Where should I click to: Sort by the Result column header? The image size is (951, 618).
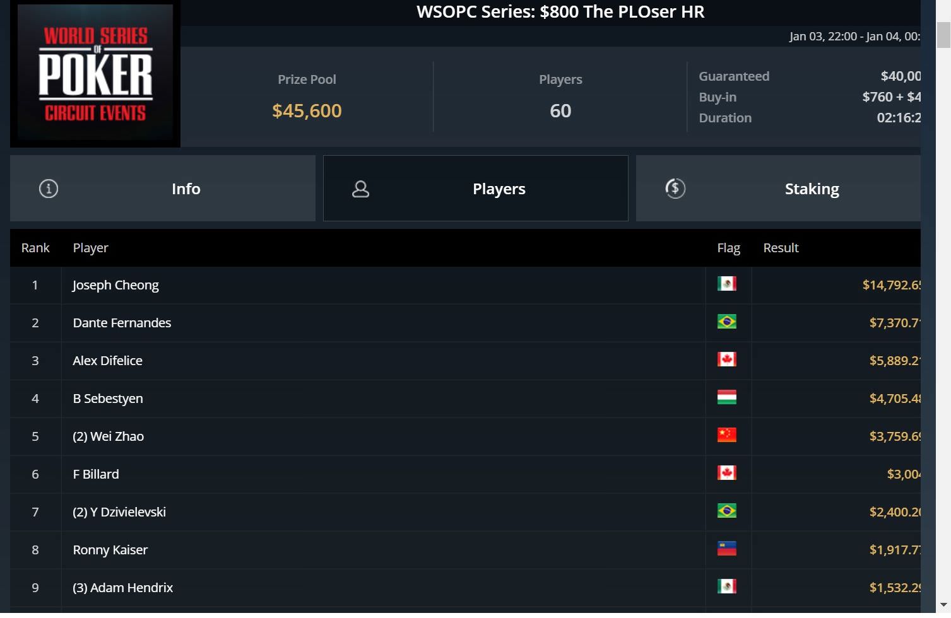(x=781, y=248)
